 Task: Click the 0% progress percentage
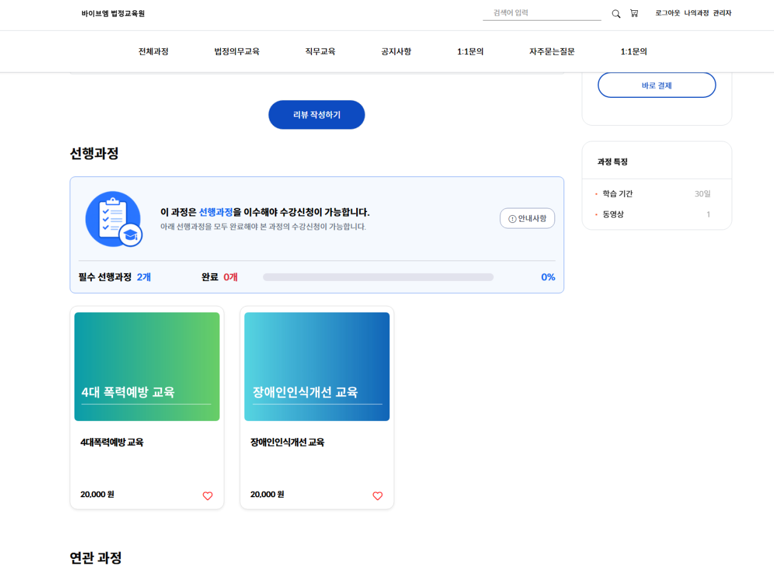pos(548,277)
